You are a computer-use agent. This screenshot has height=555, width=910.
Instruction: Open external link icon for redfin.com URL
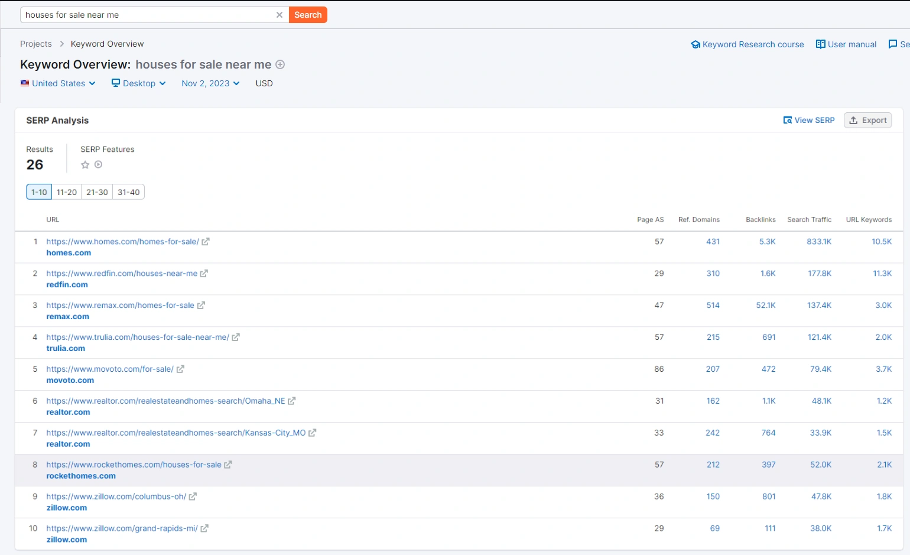click(x=204, y=274)
